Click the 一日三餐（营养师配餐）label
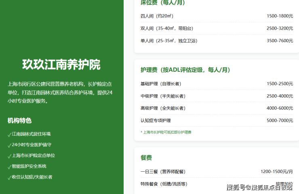This screenshot has width=299, height=194. (163, 172)
